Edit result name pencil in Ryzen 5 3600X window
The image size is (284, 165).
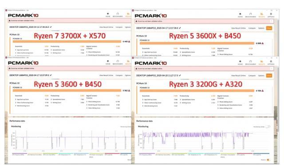pyautogui.click(x=180, y=28)
